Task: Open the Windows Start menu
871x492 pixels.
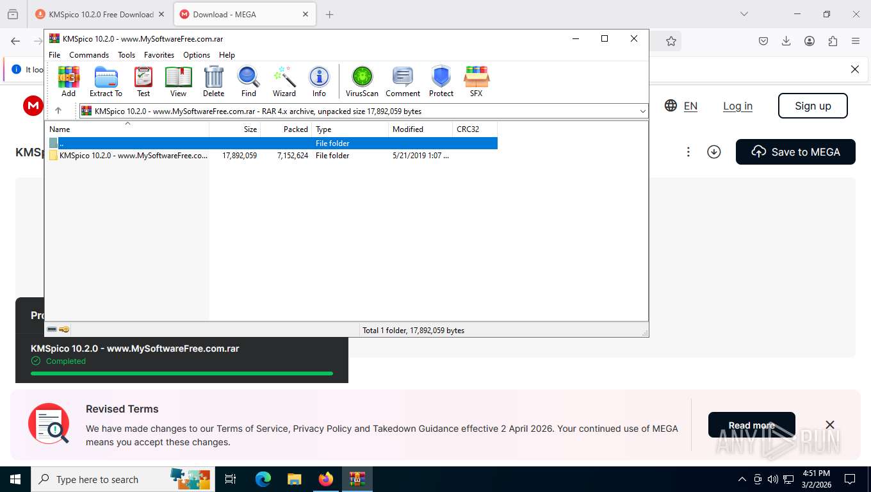Action: 15,479
